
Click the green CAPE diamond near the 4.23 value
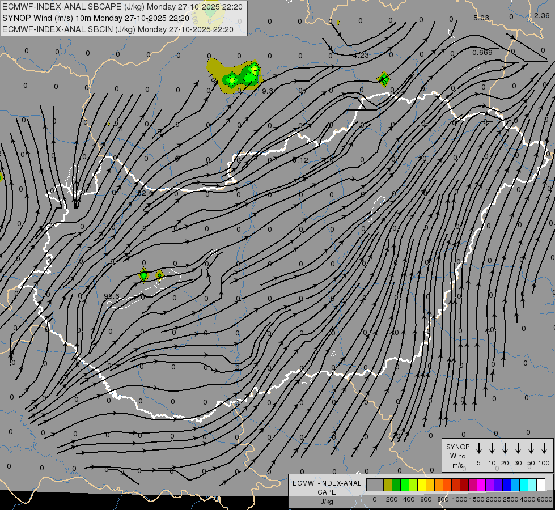(383, 79)
